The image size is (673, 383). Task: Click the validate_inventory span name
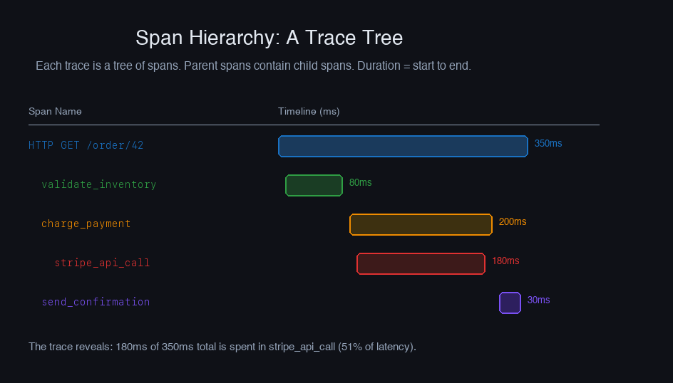pos(98,184)
